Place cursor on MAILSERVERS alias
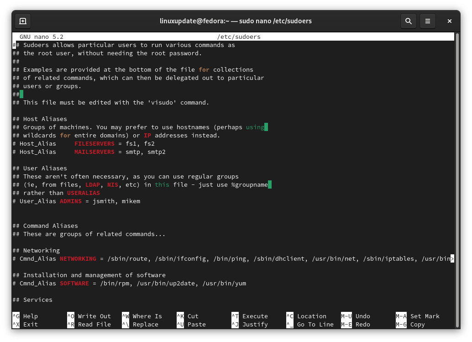Screen dimensions: 472x342 click(x=94, y=152)
